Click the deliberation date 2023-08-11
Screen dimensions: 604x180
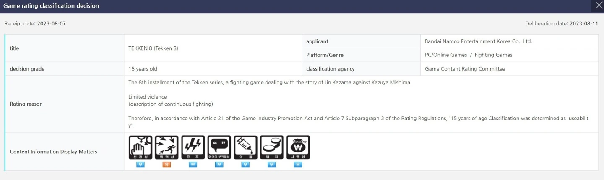click(583, 24)
